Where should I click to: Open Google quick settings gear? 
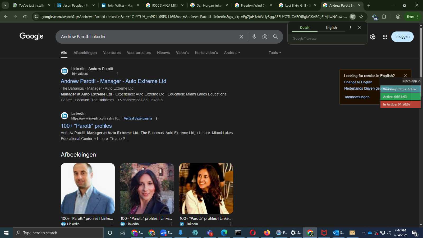pos(373,37)
